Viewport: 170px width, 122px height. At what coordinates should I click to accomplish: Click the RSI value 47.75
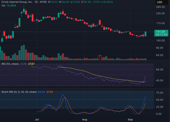tap(23, 64)
